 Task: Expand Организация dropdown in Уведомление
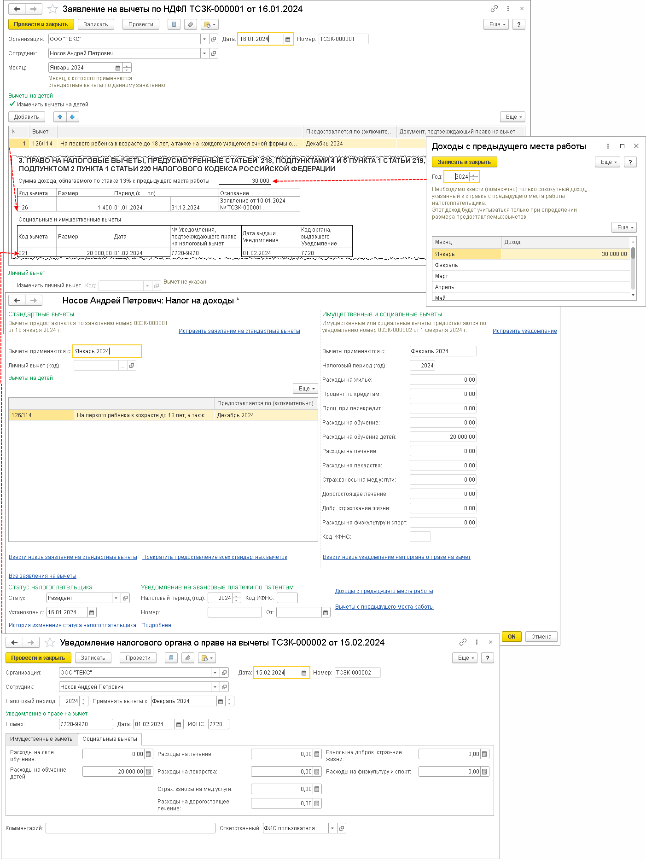[x=215, y=673]
